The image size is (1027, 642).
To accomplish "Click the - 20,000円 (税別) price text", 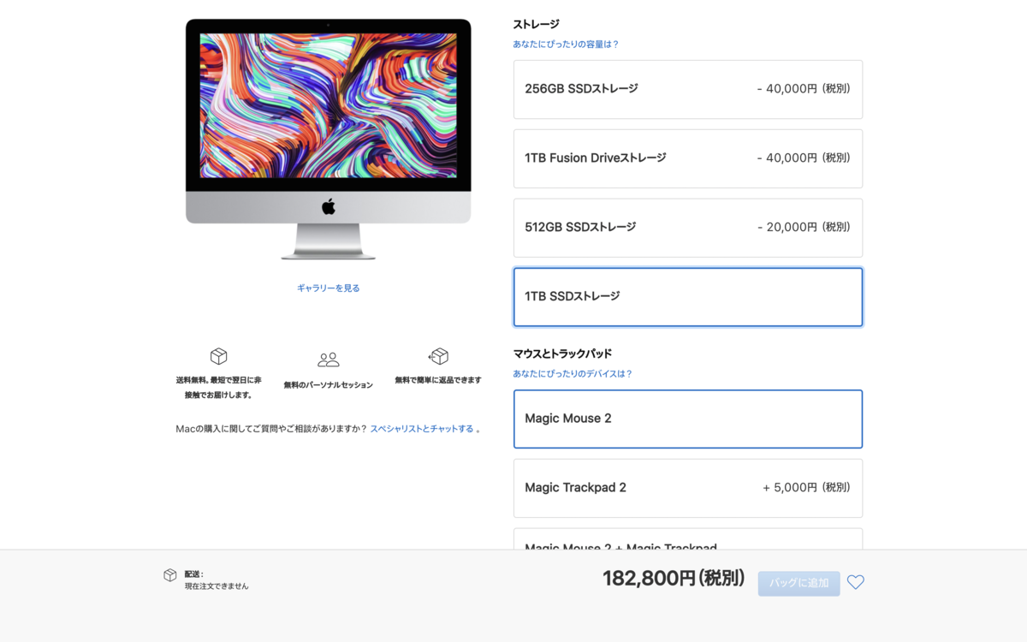I will [x=804, y=227].
